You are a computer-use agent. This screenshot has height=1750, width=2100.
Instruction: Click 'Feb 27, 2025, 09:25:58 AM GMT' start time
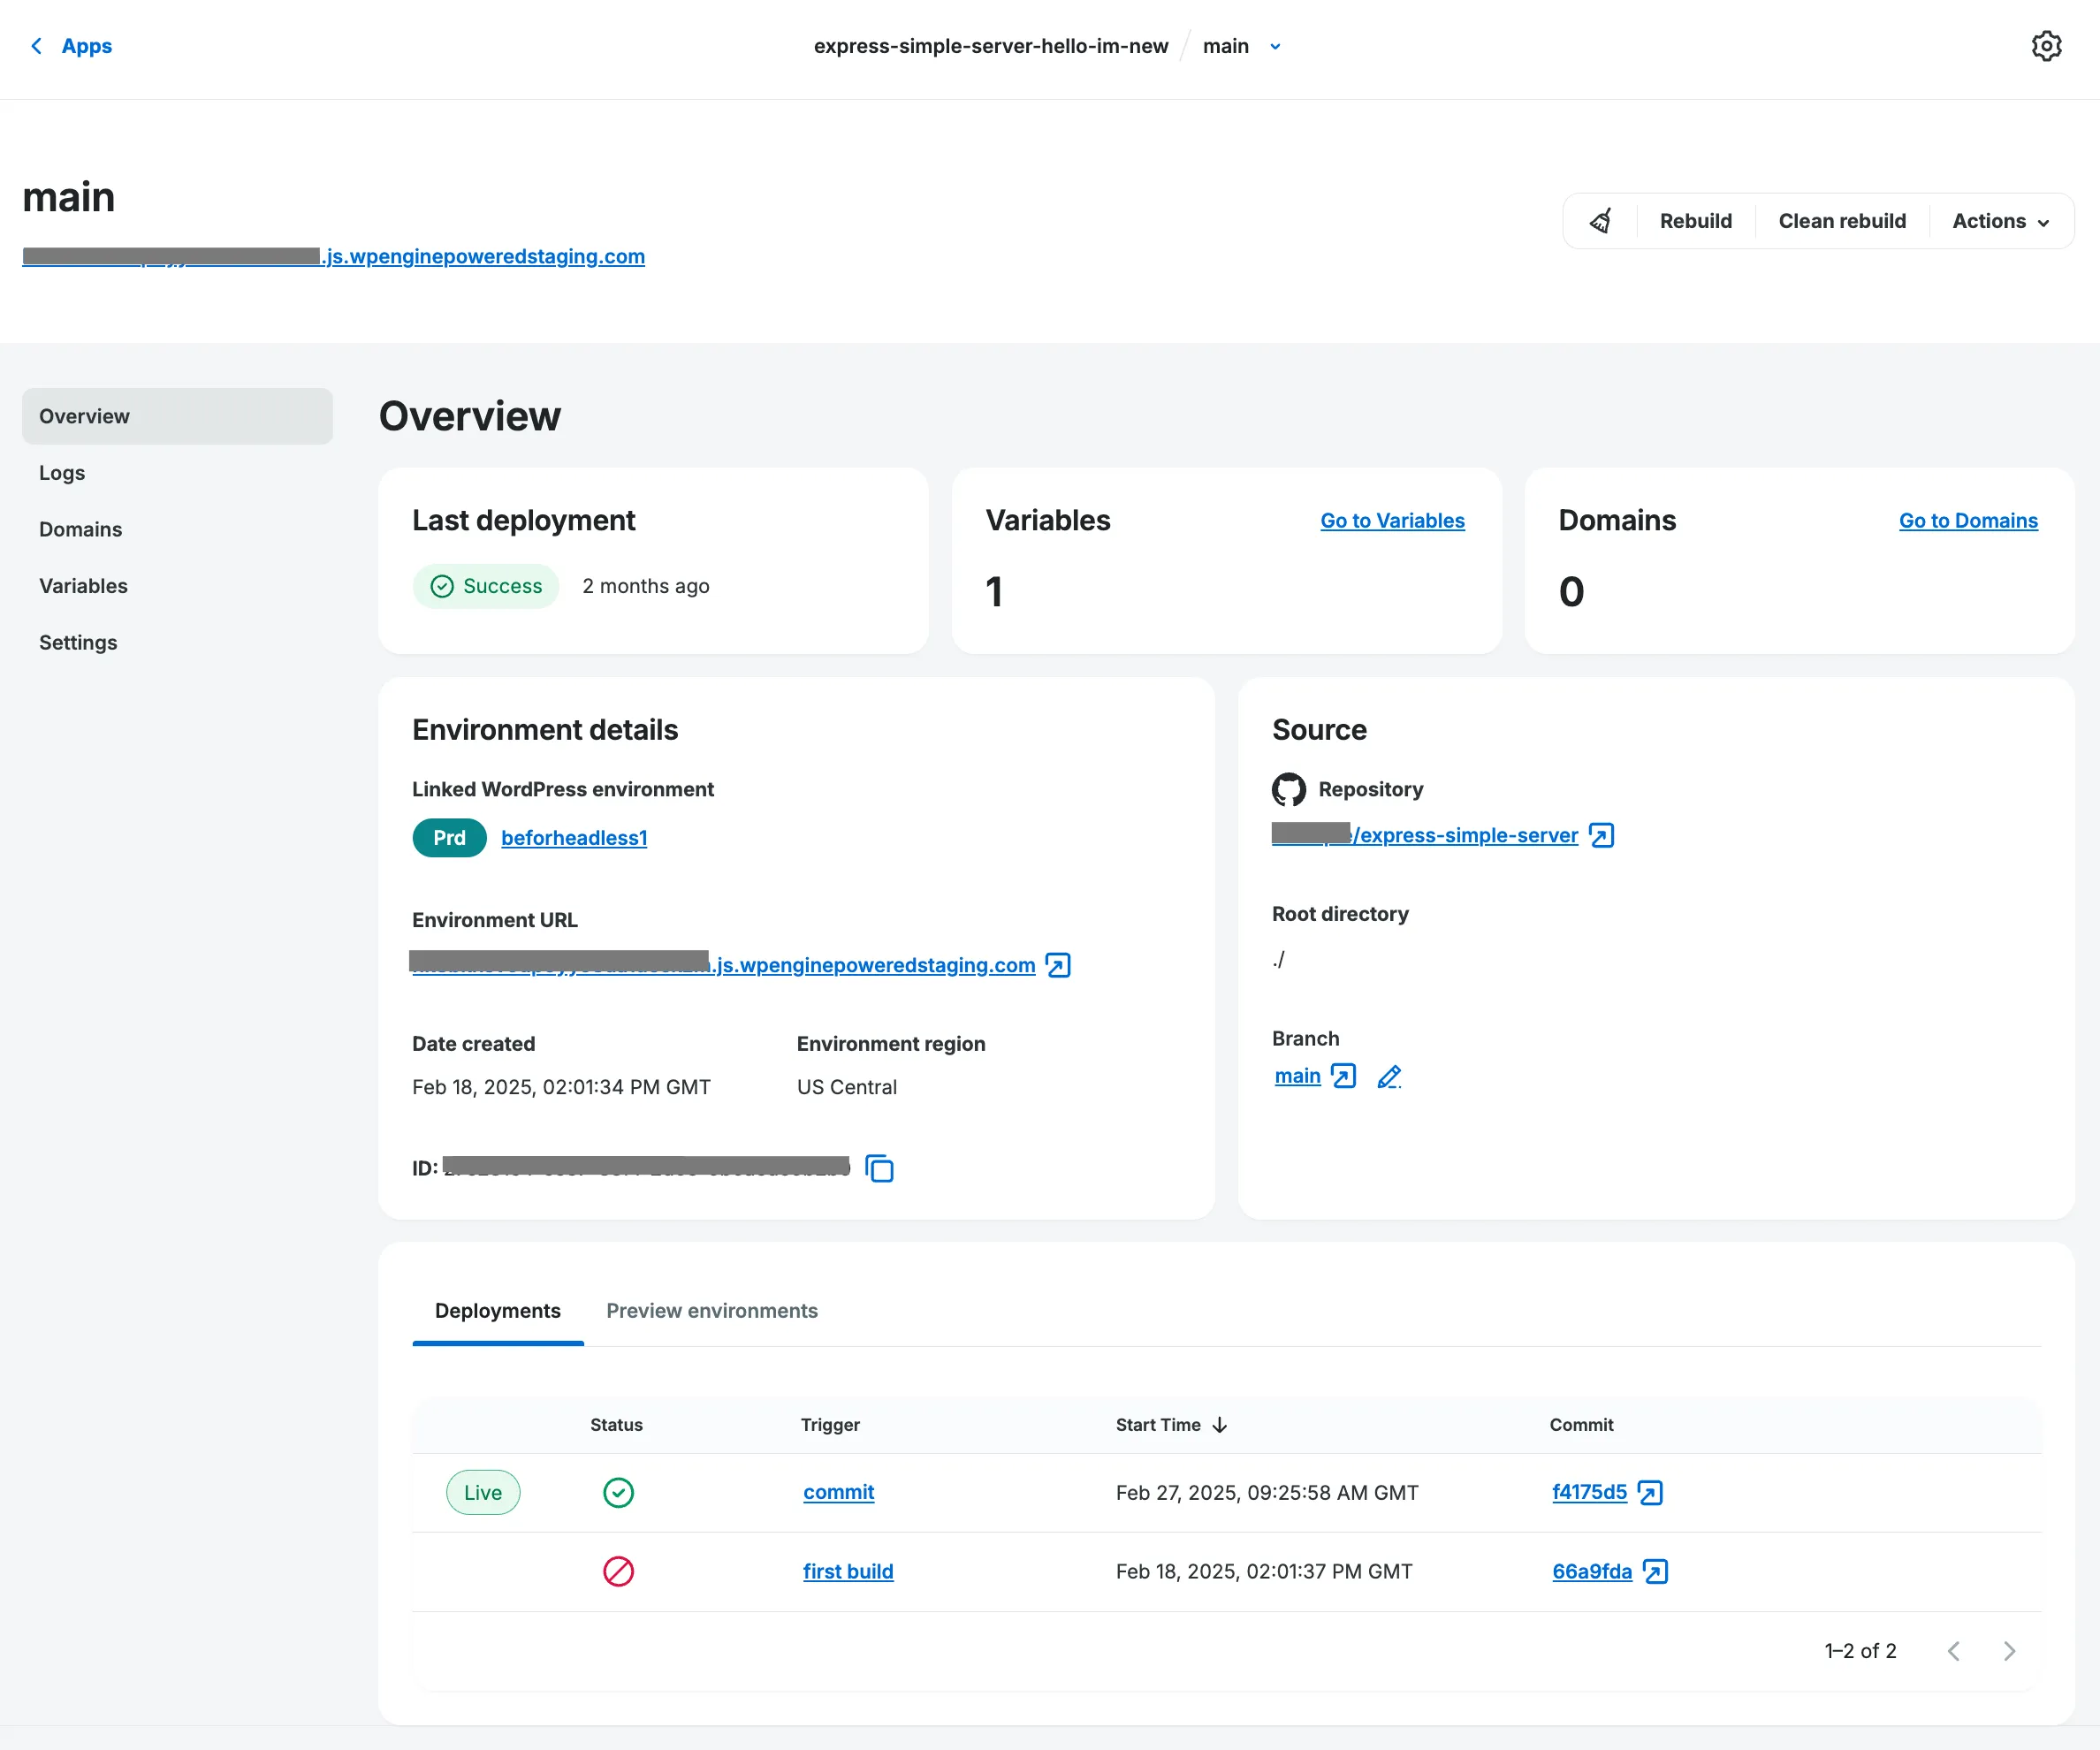pos(1267,1493)
